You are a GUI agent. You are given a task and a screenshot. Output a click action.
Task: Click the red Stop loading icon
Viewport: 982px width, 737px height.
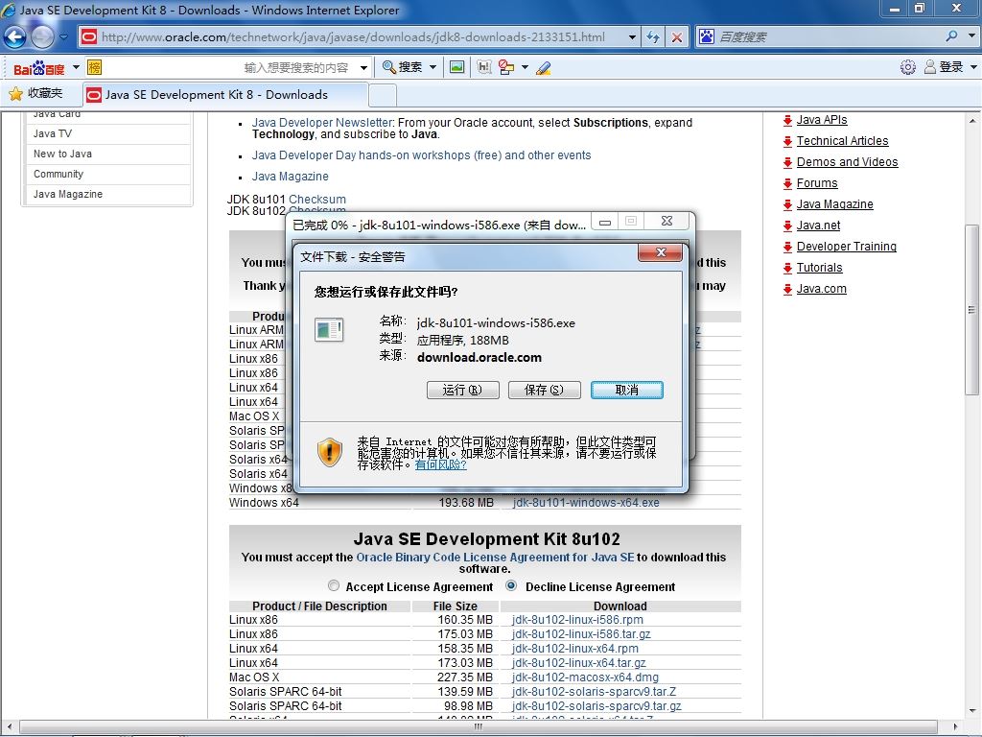(677, 37)
